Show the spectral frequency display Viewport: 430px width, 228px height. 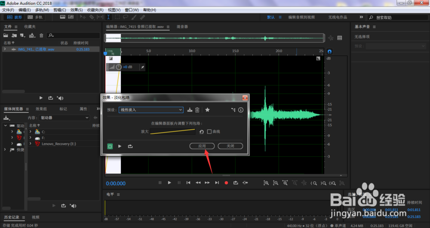click(62, 17)
